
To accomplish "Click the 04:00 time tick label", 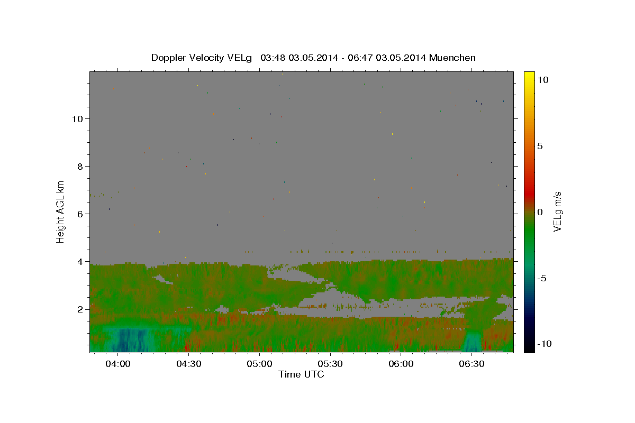I will click(x=118, y=364).
